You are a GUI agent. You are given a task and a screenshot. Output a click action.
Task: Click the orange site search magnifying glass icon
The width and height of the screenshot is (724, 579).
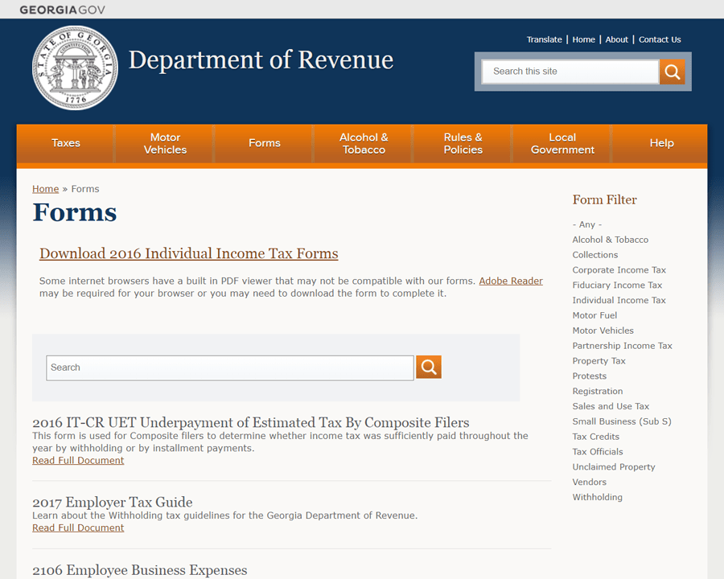click(672, 72)
